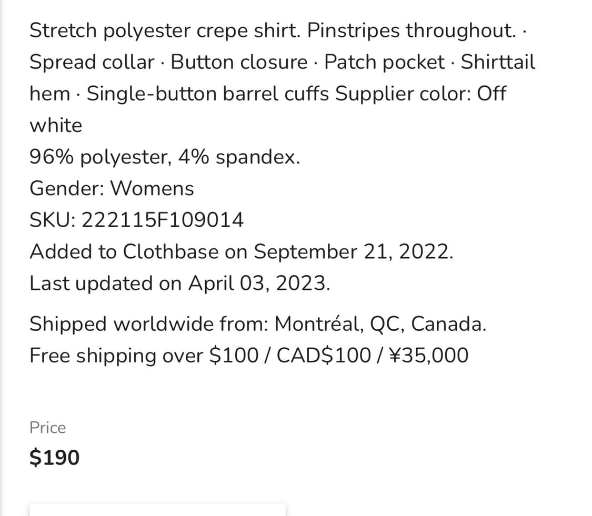Click the "Patch pocket" feature text
The width and height of the screenshot is (592, 516).
(384, 62)
